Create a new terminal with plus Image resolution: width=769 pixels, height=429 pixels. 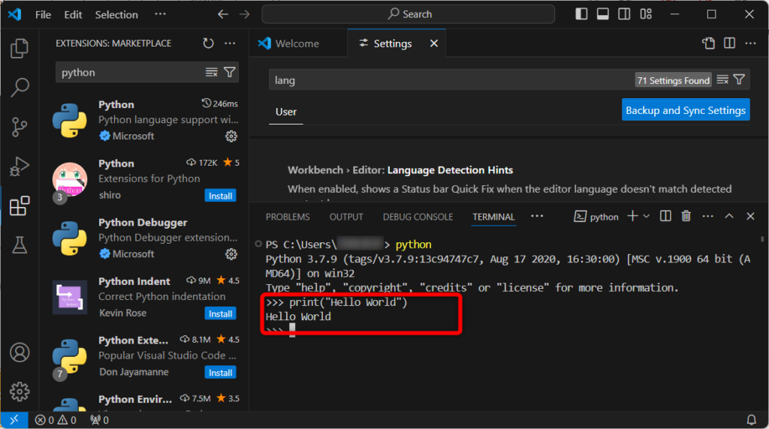[x=632, y=216]
